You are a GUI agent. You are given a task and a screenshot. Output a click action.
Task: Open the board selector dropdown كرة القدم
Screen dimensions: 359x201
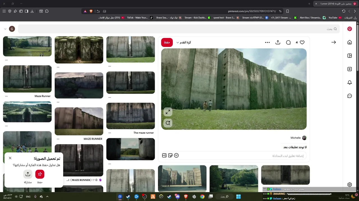pos(184,42)
